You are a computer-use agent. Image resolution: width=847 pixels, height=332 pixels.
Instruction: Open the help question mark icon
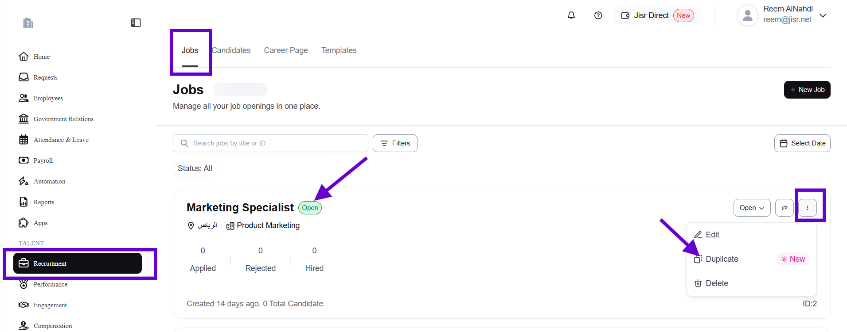598,15
